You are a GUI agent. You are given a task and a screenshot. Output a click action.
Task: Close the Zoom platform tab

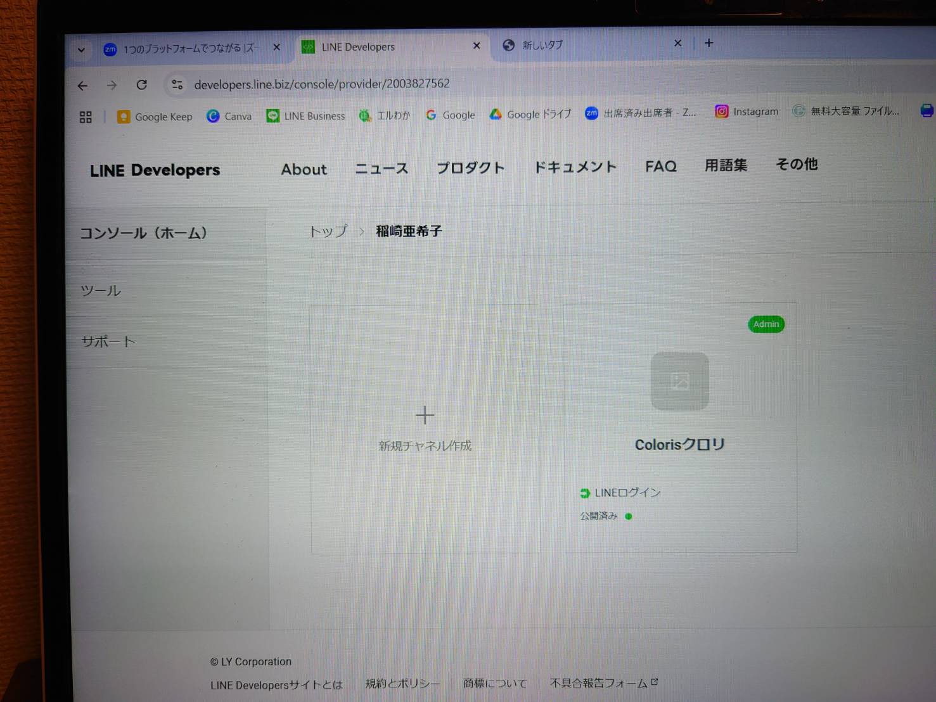[x=276, y=47]
